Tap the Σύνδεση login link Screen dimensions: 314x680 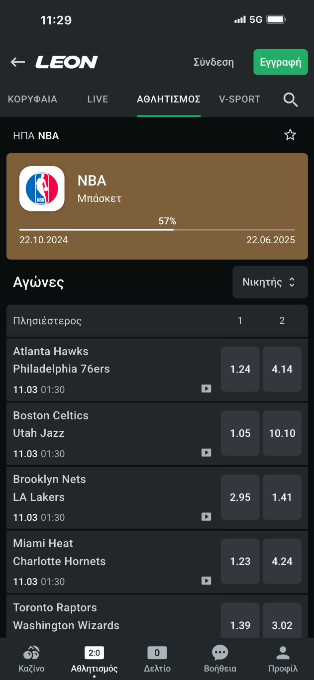[213, 62]
